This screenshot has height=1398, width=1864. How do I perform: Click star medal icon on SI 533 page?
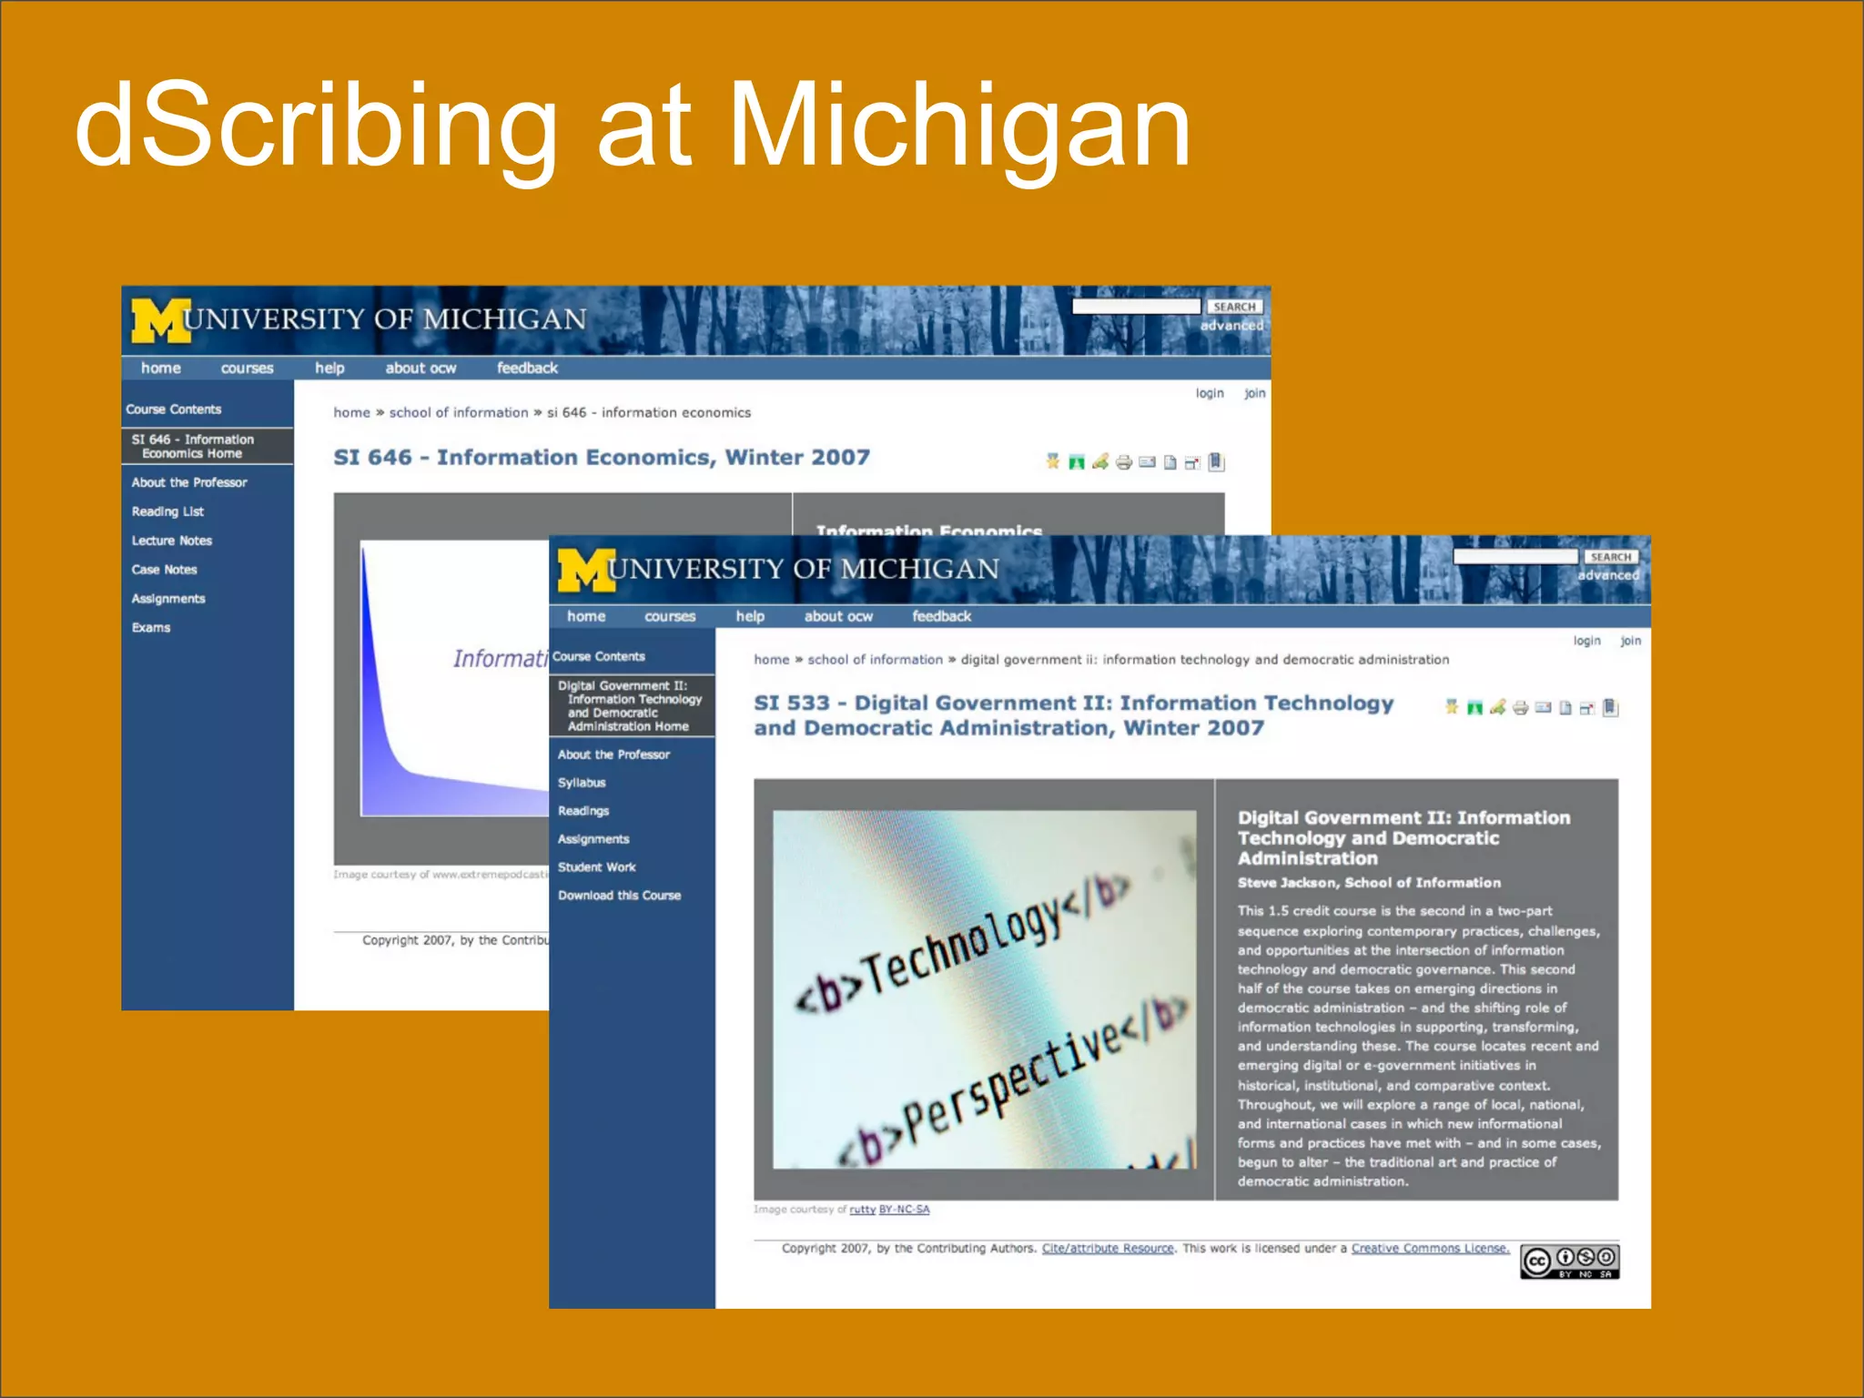click(1452, 707)
